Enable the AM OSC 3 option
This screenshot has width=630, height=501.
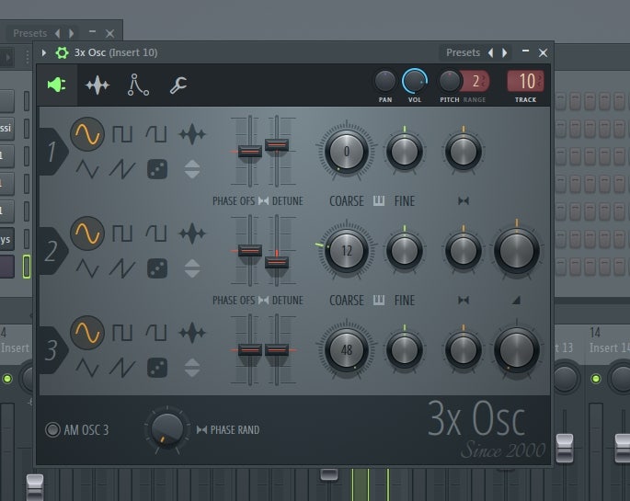(x=52, y=429)
